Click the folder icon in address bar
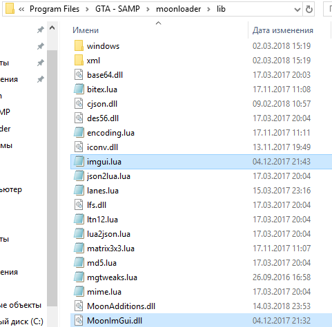 [10, 9]
